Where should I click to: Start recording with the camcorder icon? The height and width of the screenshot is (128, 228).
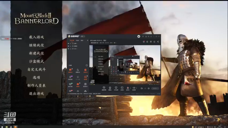click(142, 88)
